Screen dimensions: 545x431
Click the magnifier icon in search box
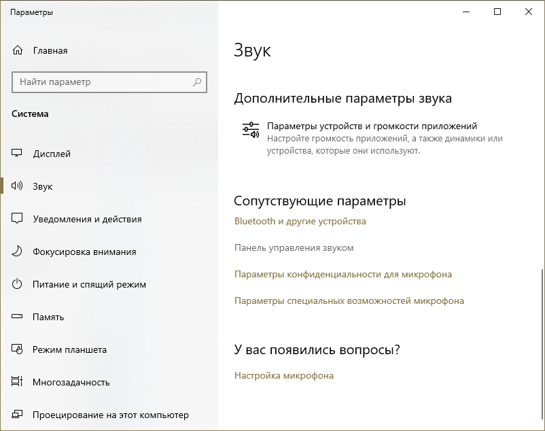[197, 82]
